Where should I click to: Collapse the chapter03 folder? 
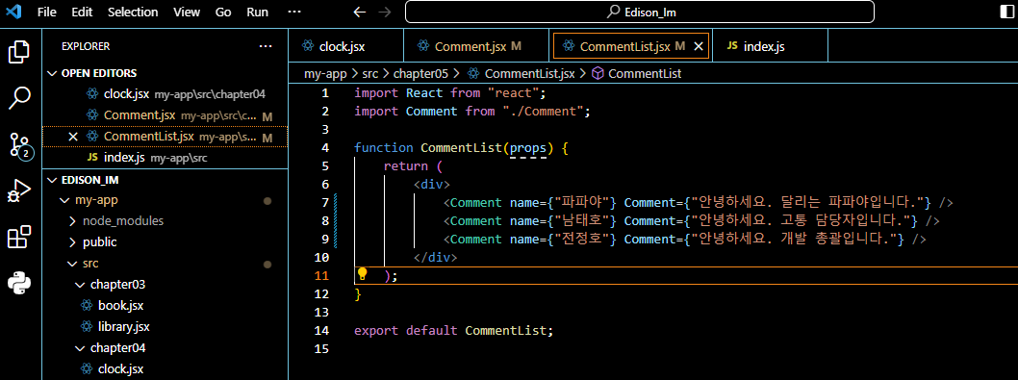pos(165,285)
